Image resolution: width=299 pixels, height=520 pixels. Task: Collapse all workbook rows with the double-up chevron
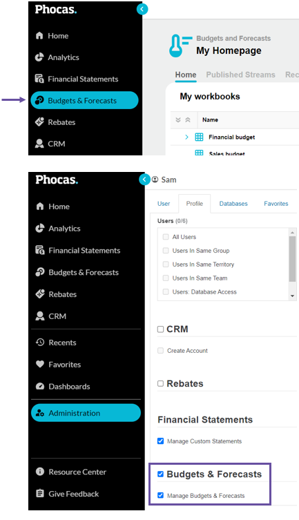point(188,119)
